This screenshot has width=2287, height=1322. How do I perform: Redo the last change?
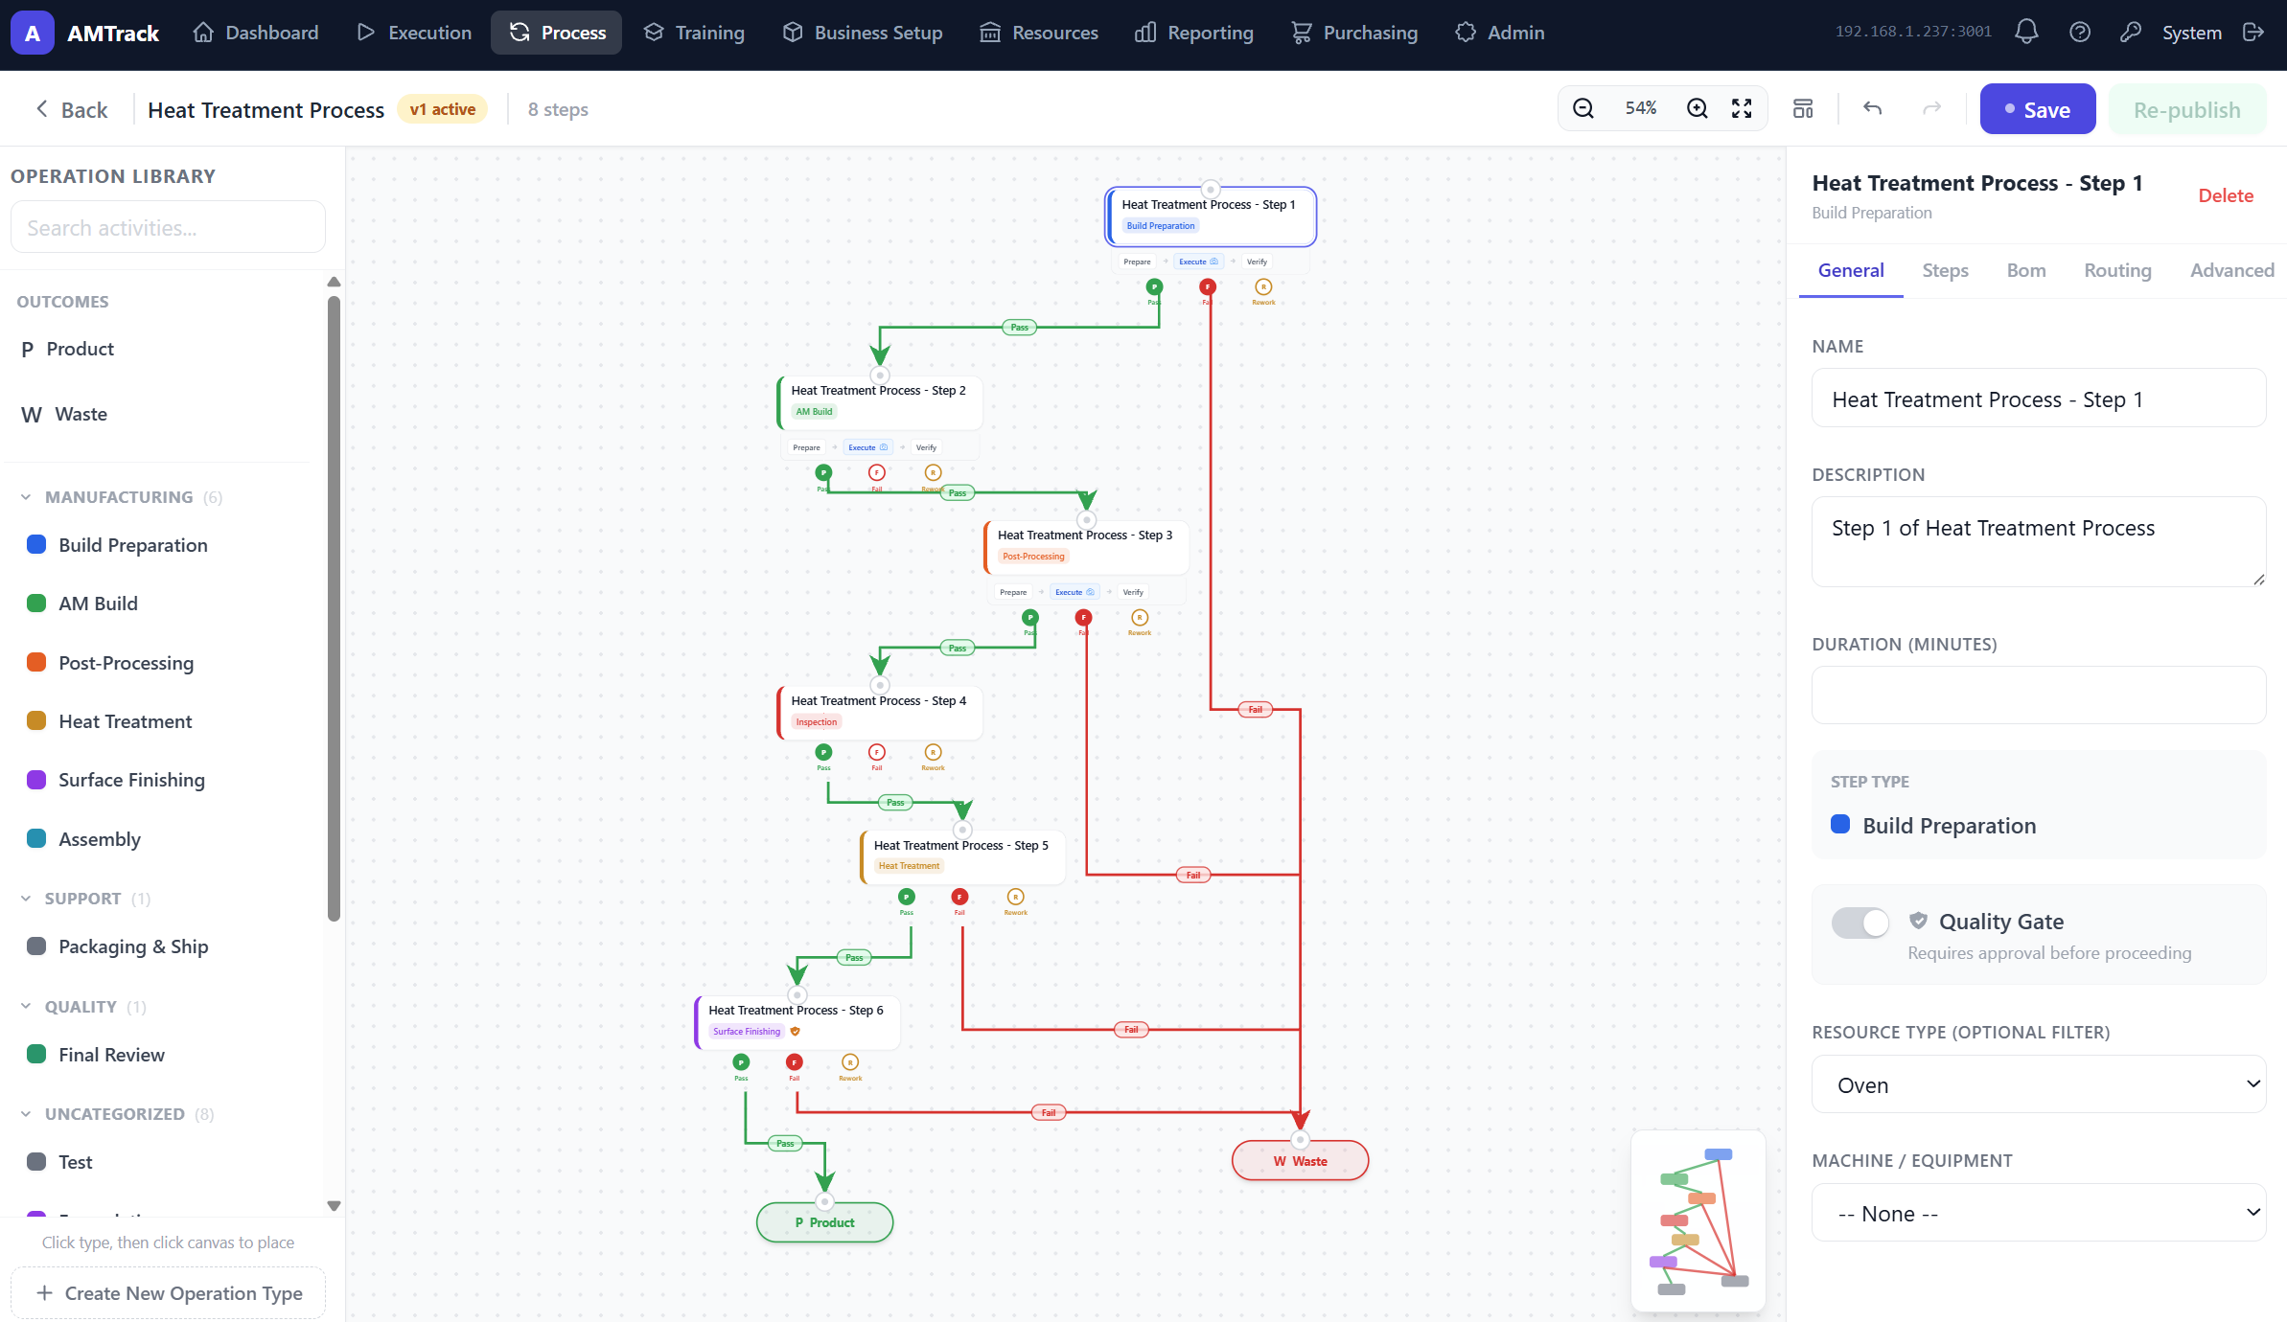coord(1932,109)
